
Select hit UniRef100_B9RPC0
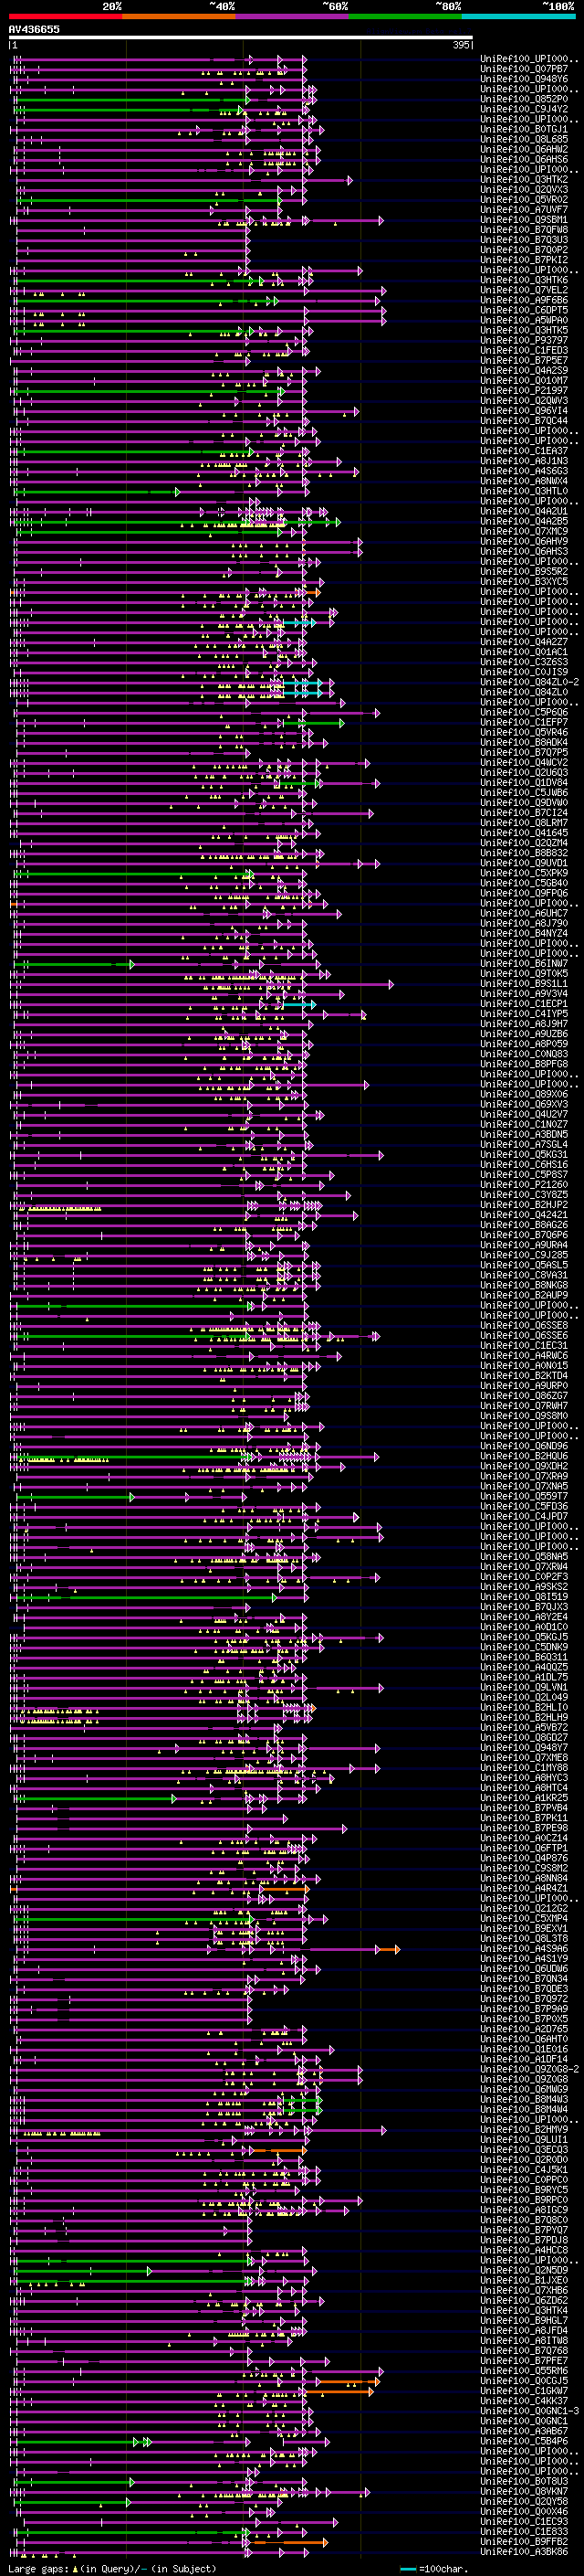click(524, 2200)
